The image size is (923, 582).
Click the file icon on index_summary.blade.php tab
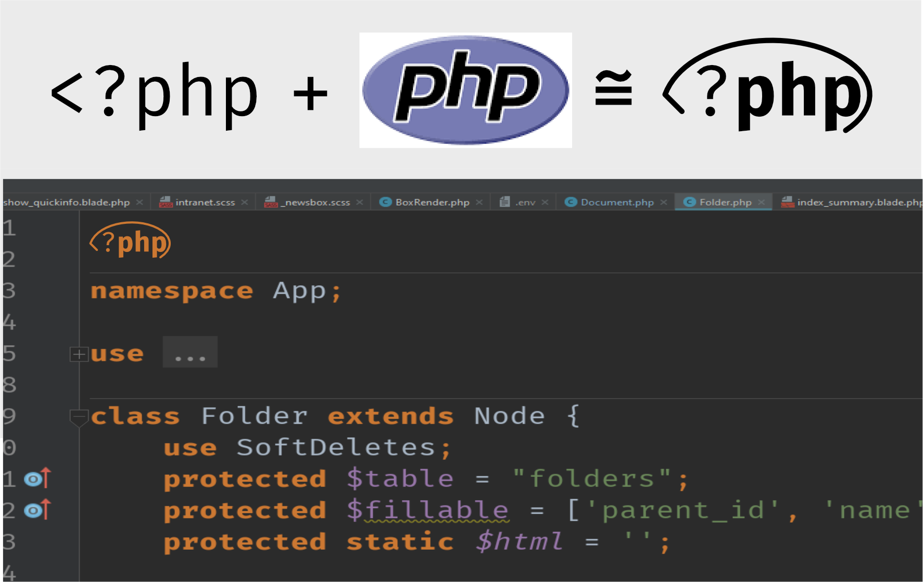click(x=787, y=202)
